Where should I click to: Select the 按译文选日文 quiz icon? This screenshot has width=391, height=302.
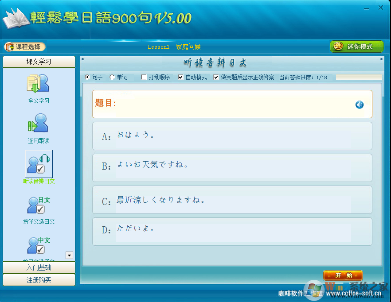(38, 205)
